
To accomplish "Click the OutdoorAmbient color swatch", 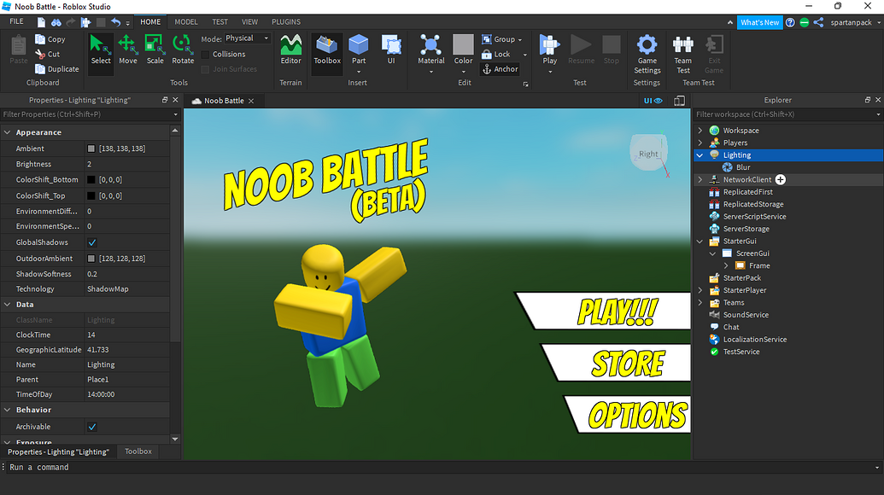I will [x=91, y=259].
